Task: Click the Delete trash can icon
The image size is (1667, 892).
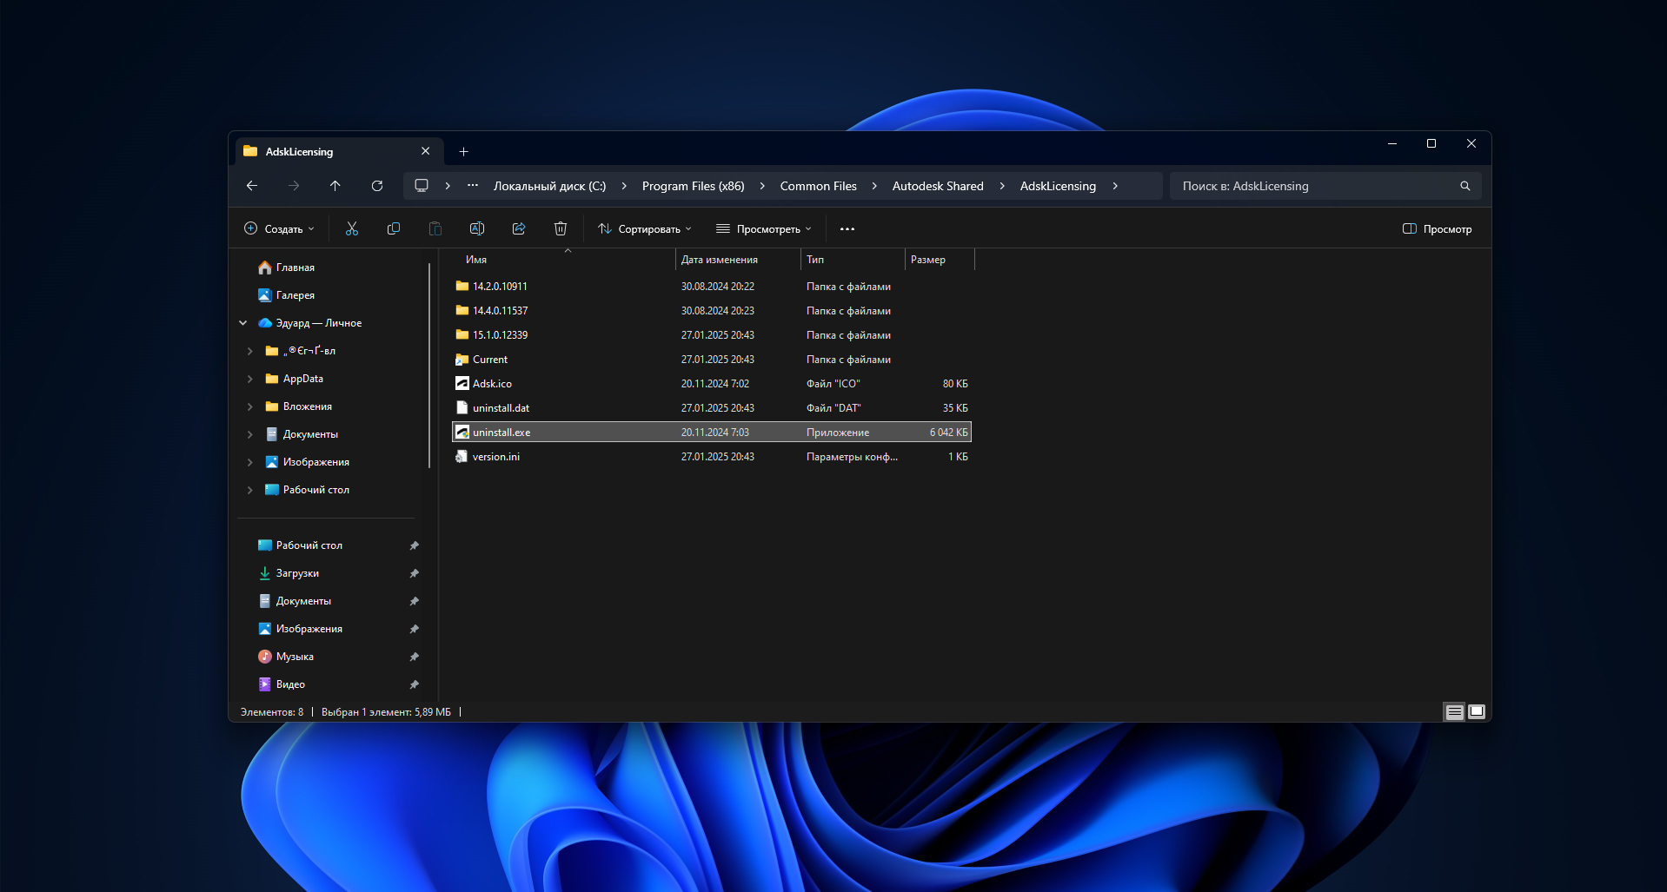Action: [561, 228]
